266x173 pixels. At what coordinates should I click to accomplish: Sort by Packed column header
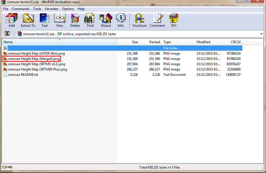click(x=150, y=42)
